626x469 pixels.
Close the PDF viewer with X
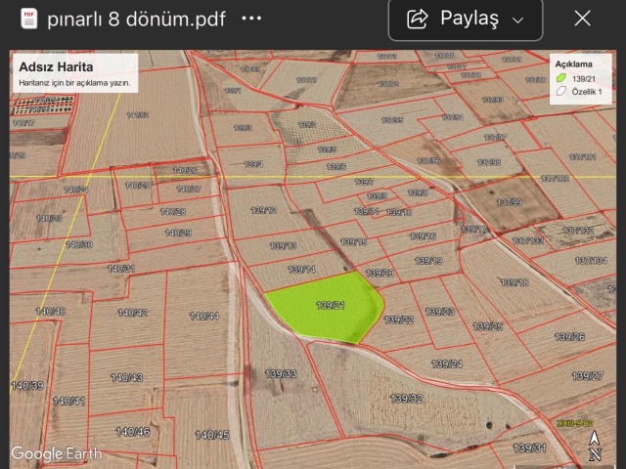tap(583, 19)
